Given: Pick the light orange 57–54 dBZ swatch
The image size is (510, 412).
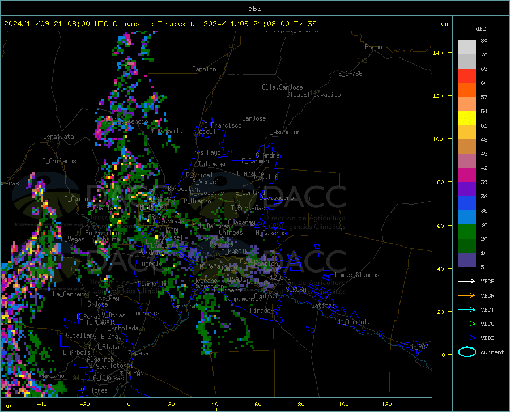Looking at the screenshot, I should coord(467,104).
